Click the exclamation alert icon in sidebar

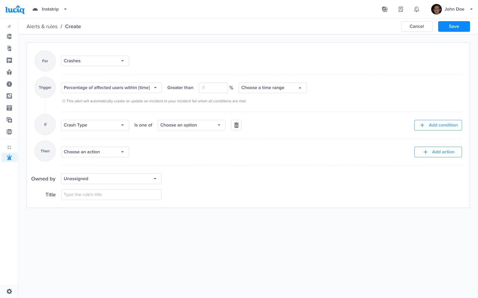[x=9, y=84]
